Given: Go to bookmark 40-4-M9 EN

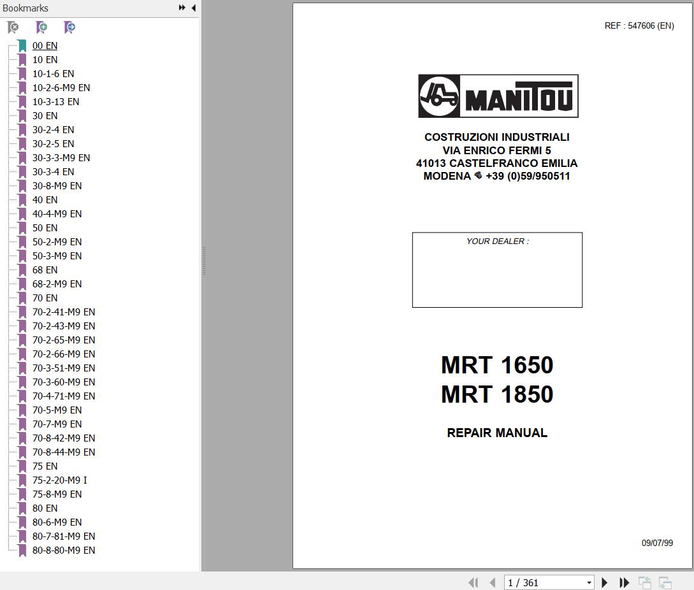Looking at the screenshot, I should coord(57,214).
